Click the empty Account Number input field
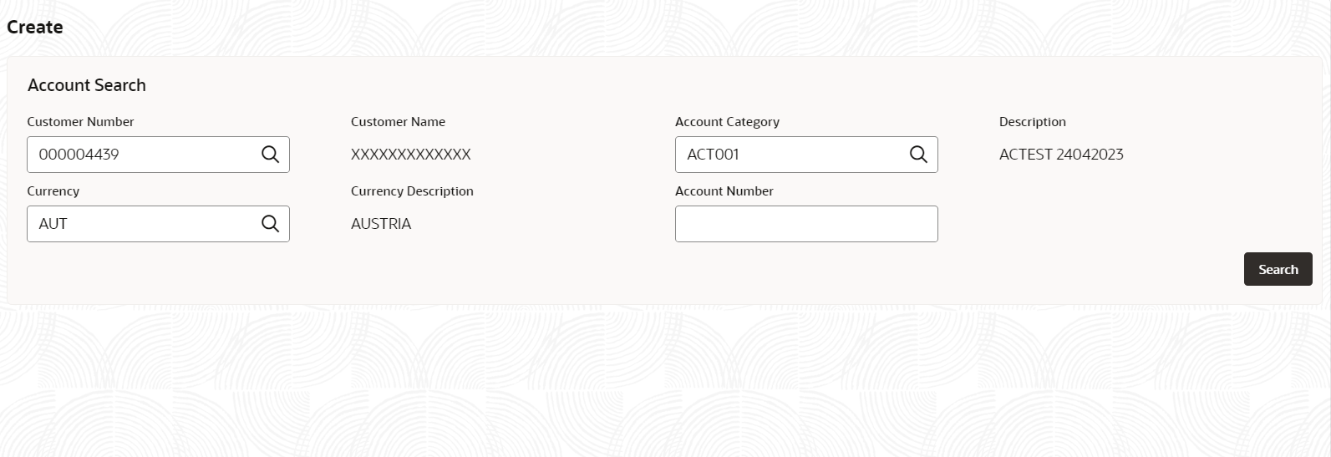Image resolution: width=1331 pixels, height=457 pixels. [806, 224]
